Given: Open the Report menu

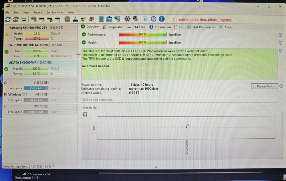Looking at the screenshot, I should point(37,12).
